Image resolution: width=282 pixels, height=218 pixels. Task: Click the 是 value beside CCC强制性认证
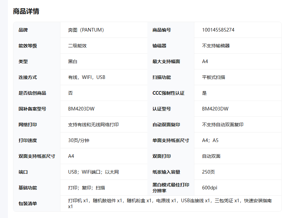tap(204, 93)
